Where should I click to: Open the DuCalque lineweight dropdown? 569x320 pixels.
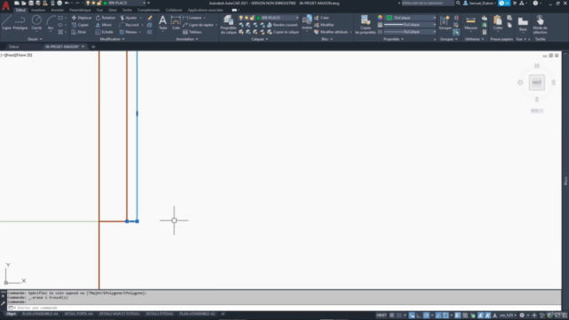click(410, 25)
